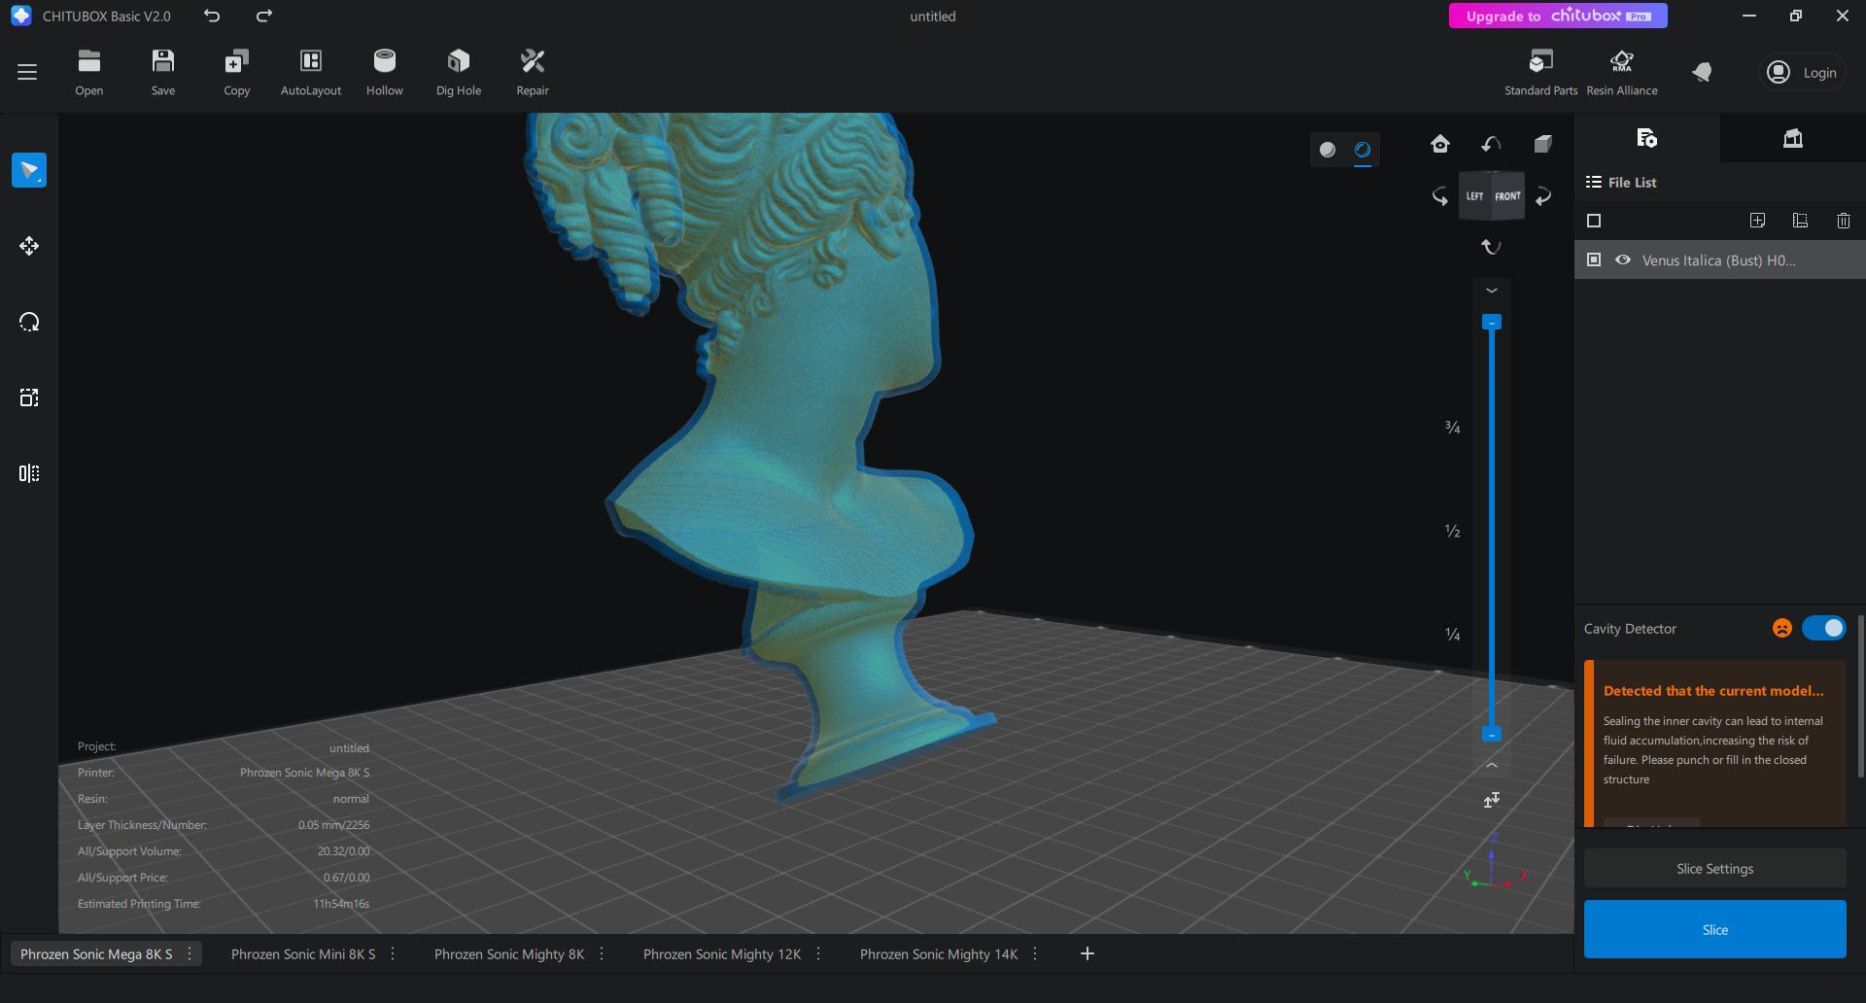This screenshot has height=1003, width=1866.
Task: Open the Mirror tool in left sidebar
Action: point(29,473)
